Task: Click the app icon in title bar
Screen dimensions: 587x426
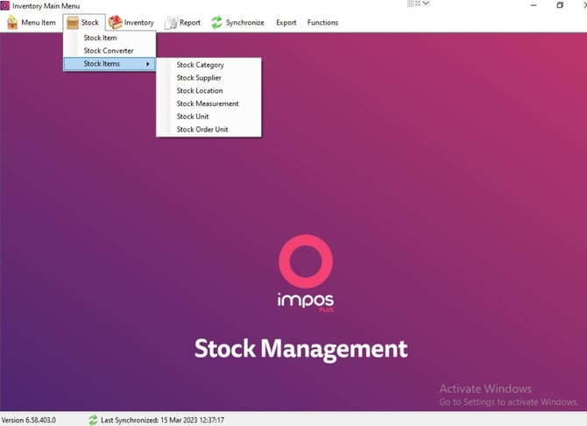Action: point(5,5)
